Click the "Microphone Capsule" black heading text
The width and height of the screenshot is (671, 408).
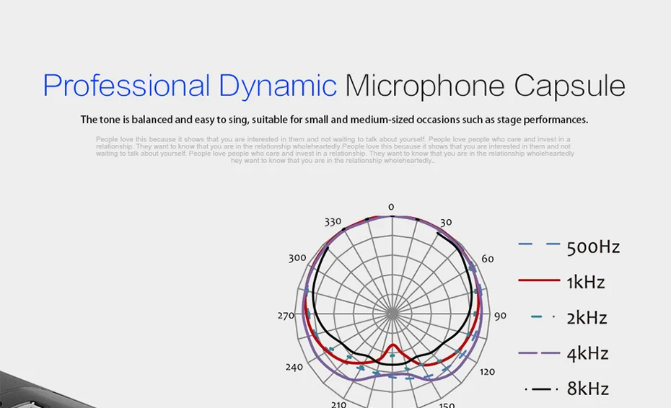click(486, 86)
